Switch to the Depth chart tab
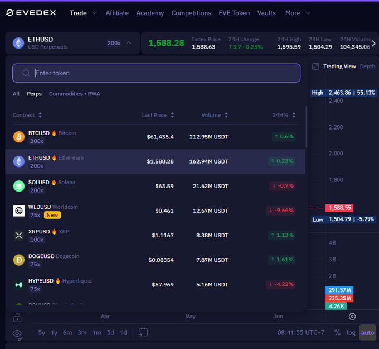This screenshot has width=379, height=349. [x=367, y=66]
